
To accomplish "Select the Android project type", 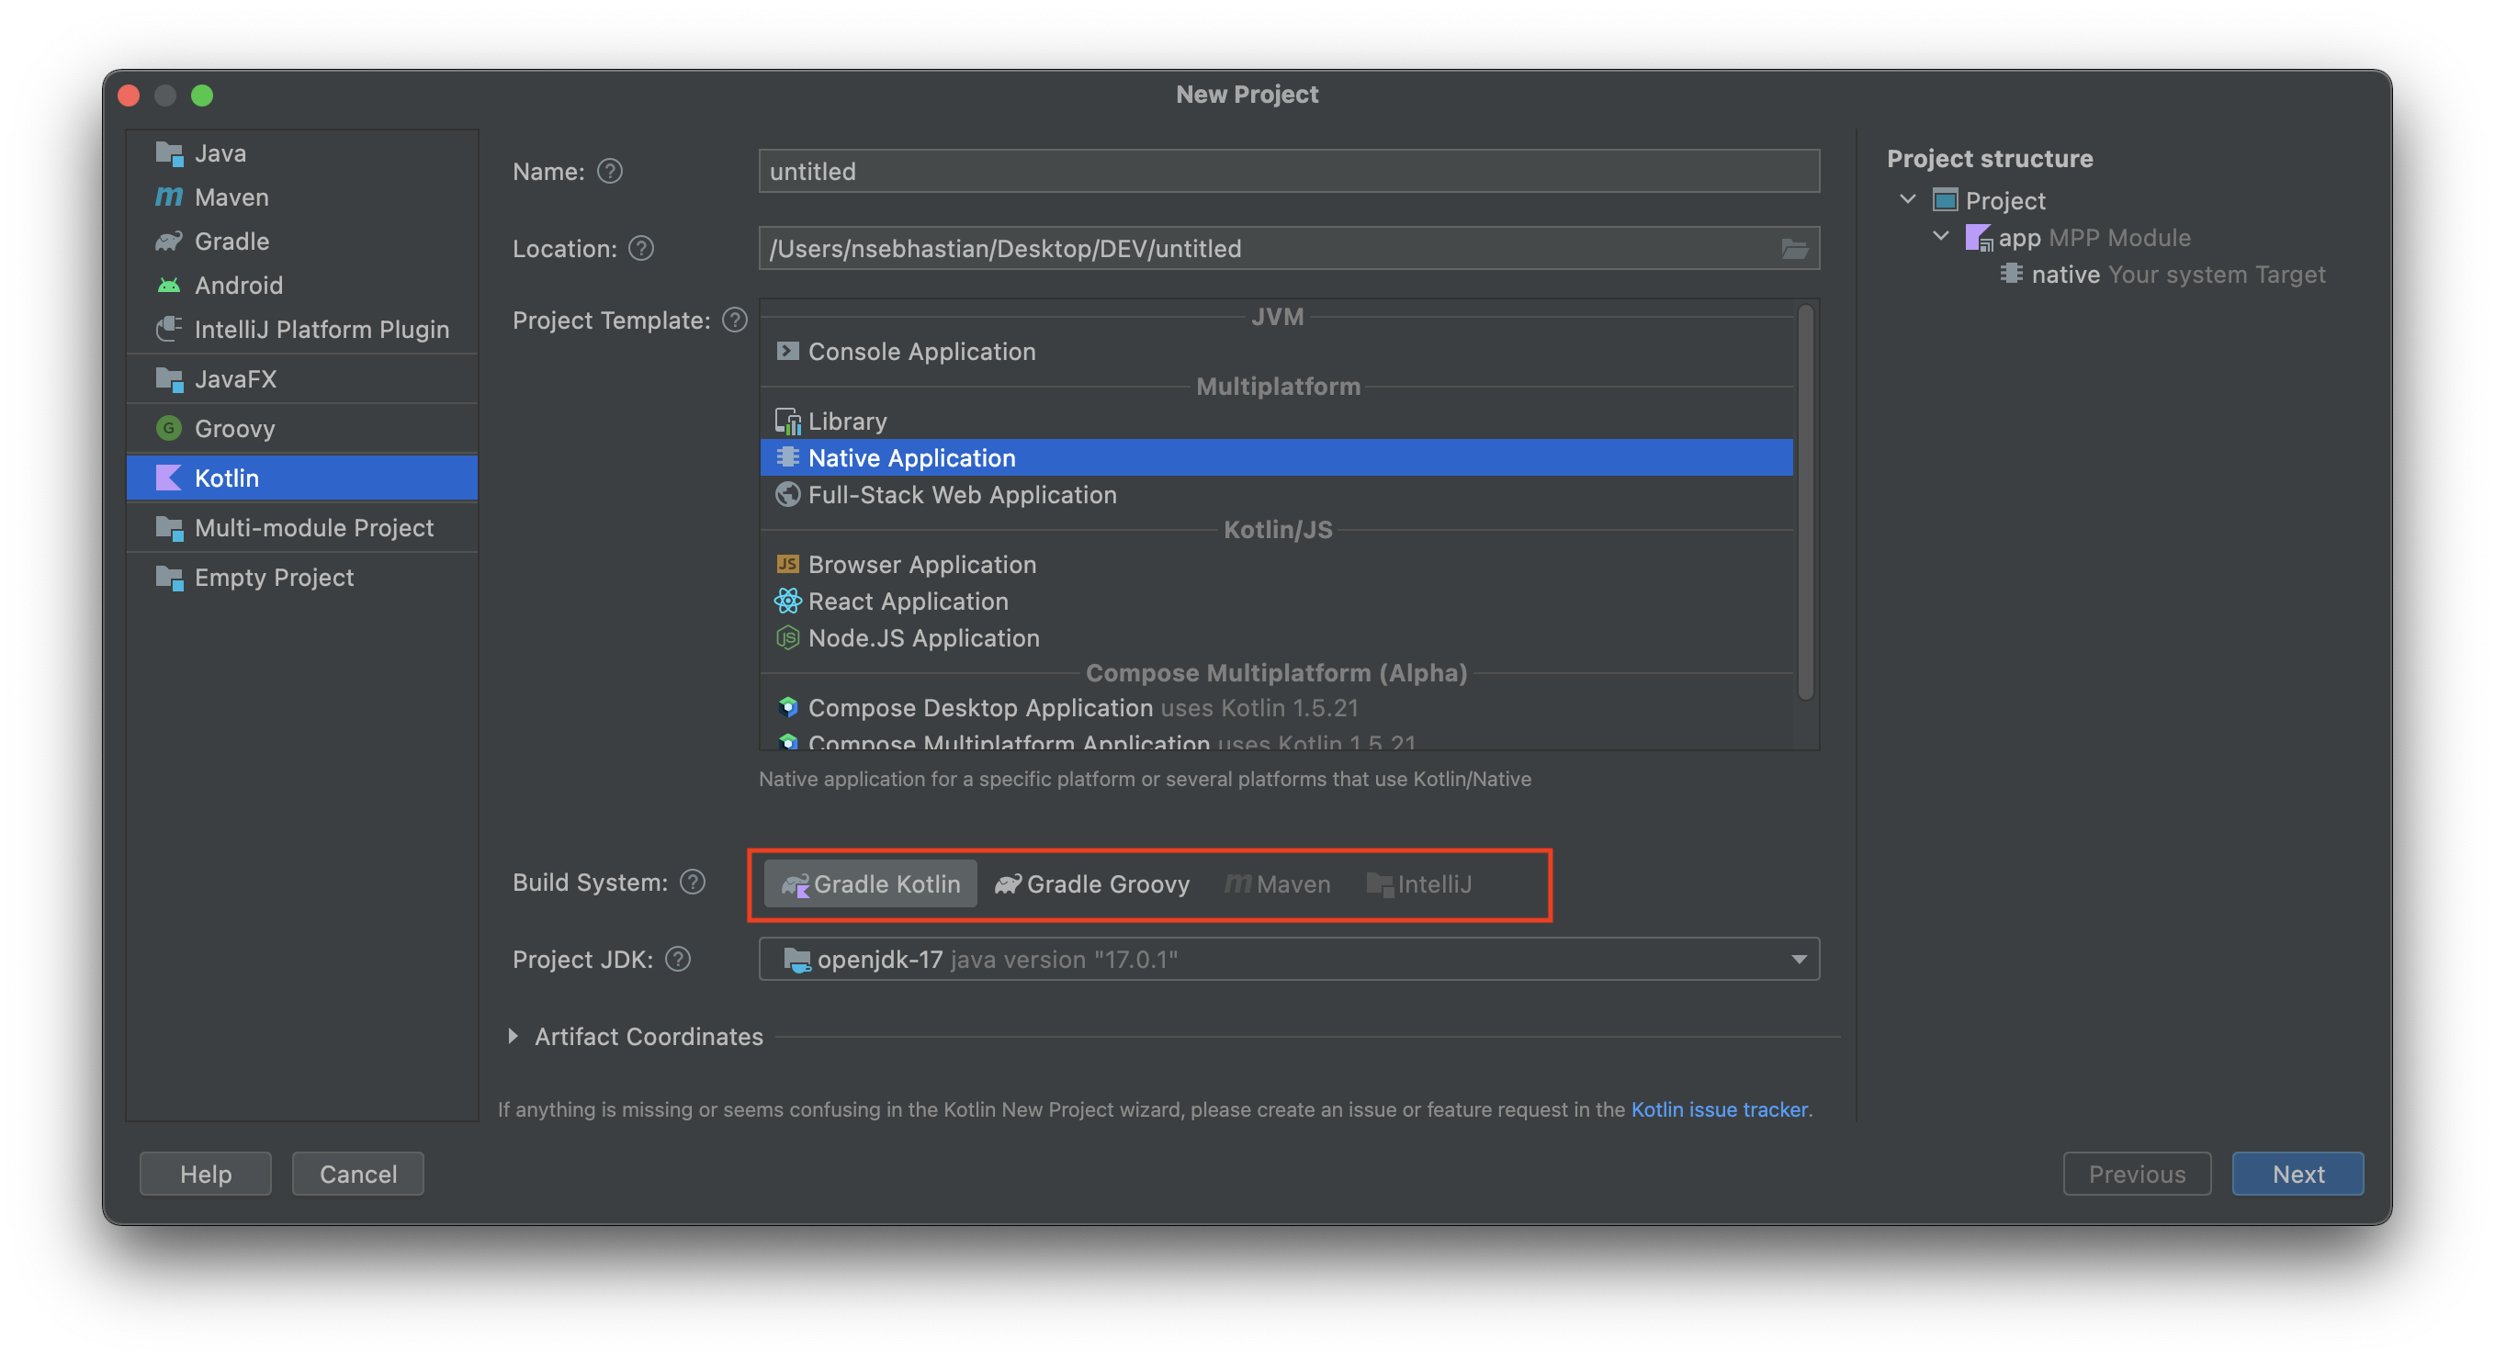I will pos(301,286).
